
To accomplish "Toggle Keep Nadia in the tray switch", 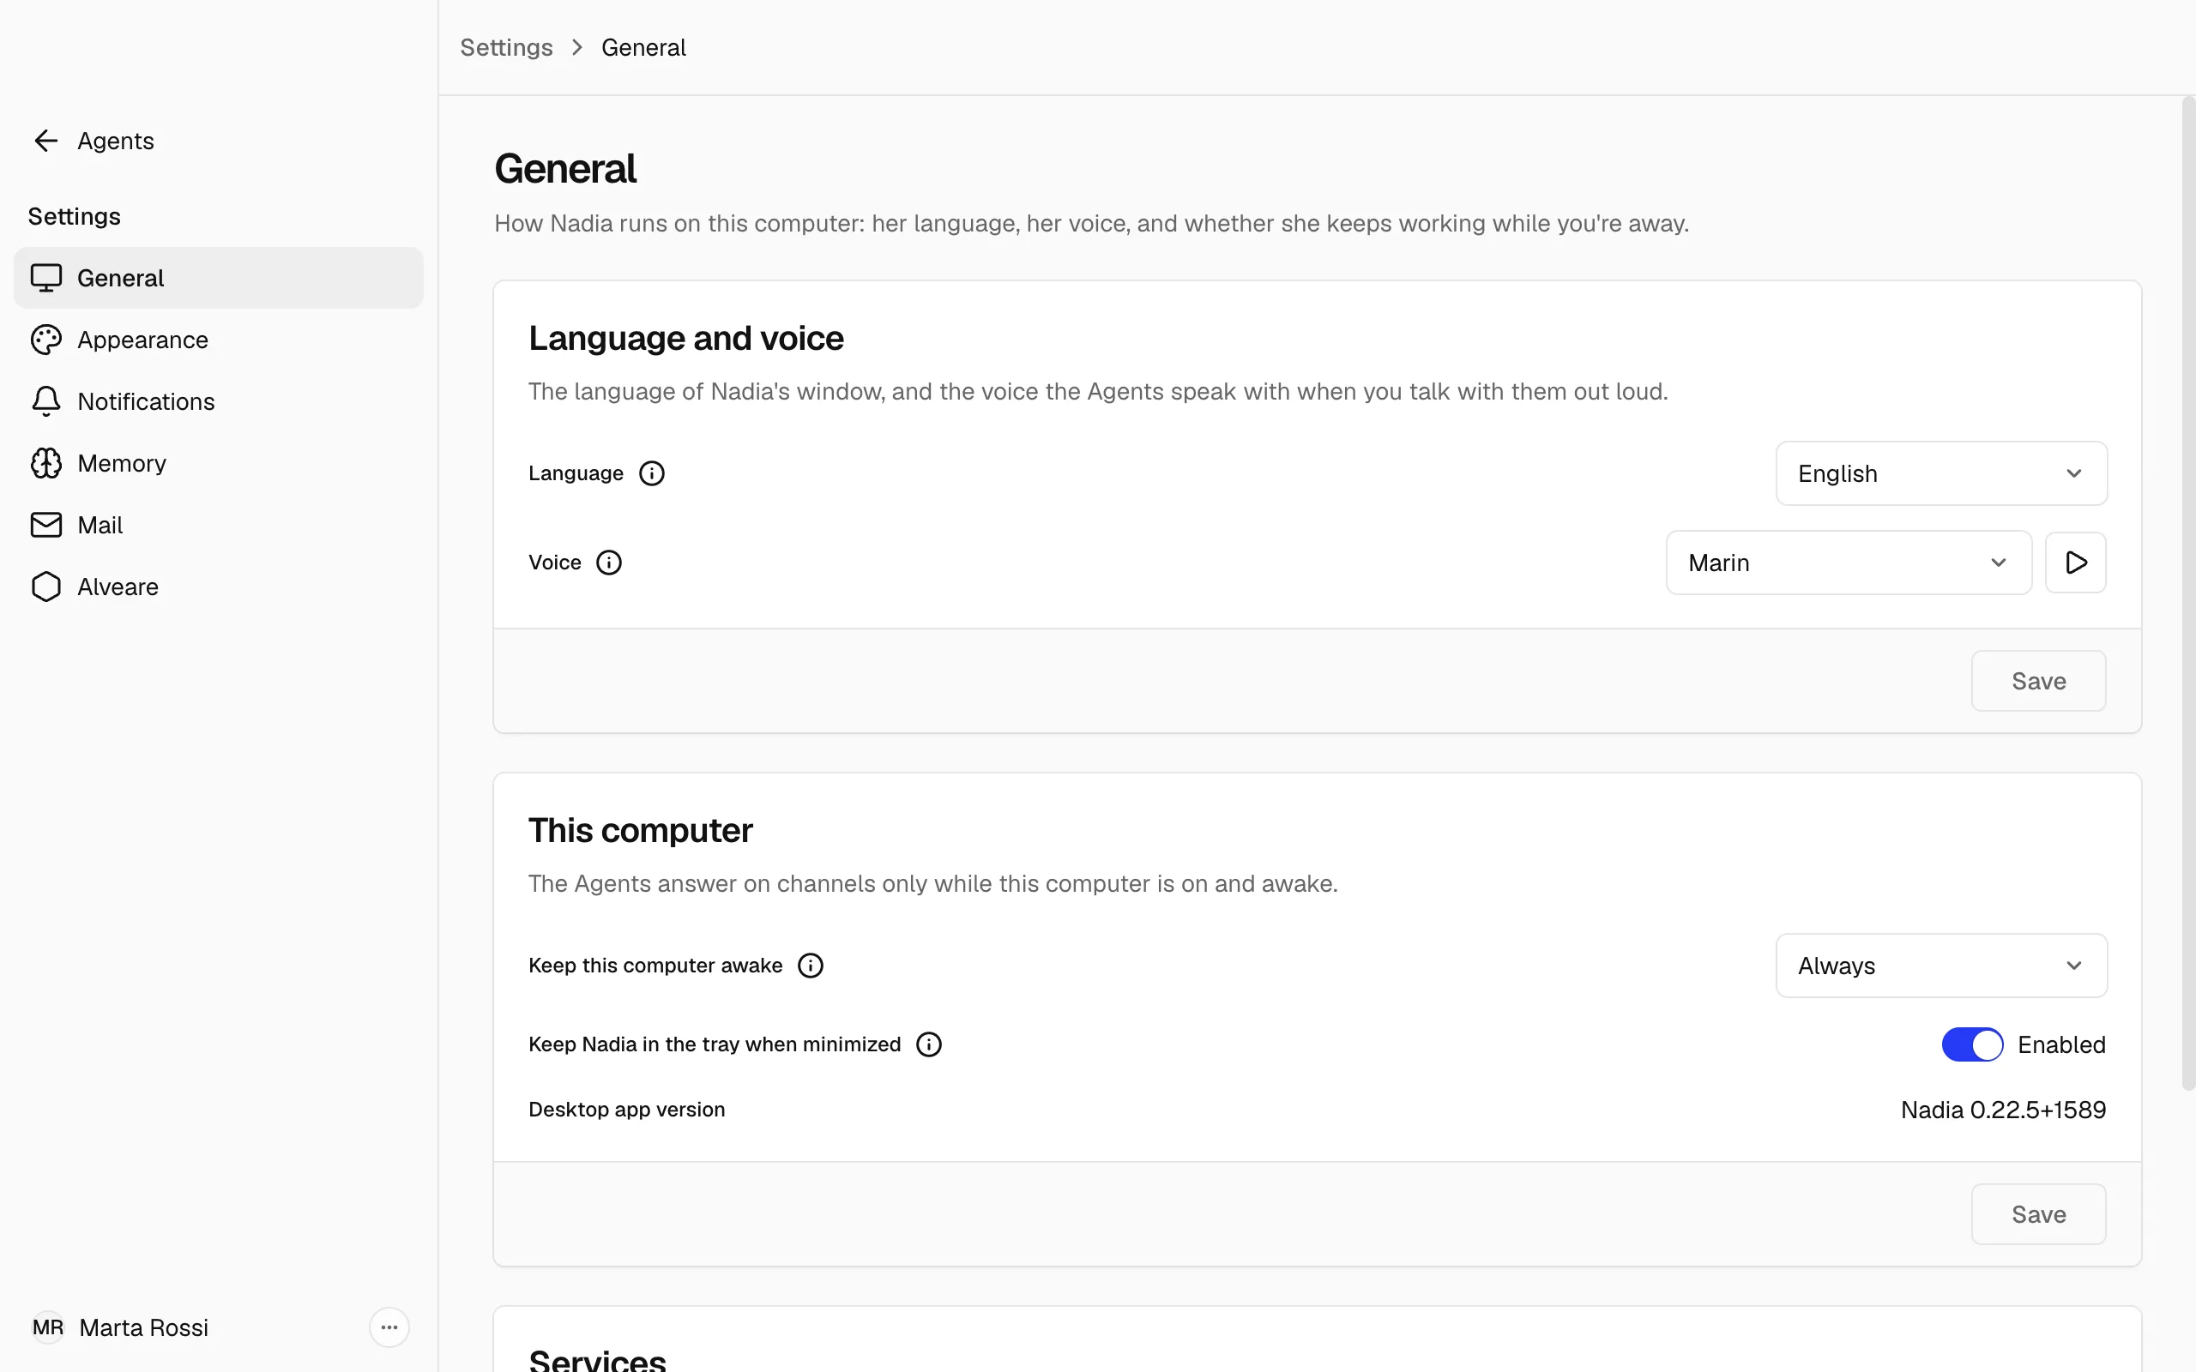I will pyautogui.click(x=1972, y=1044).
